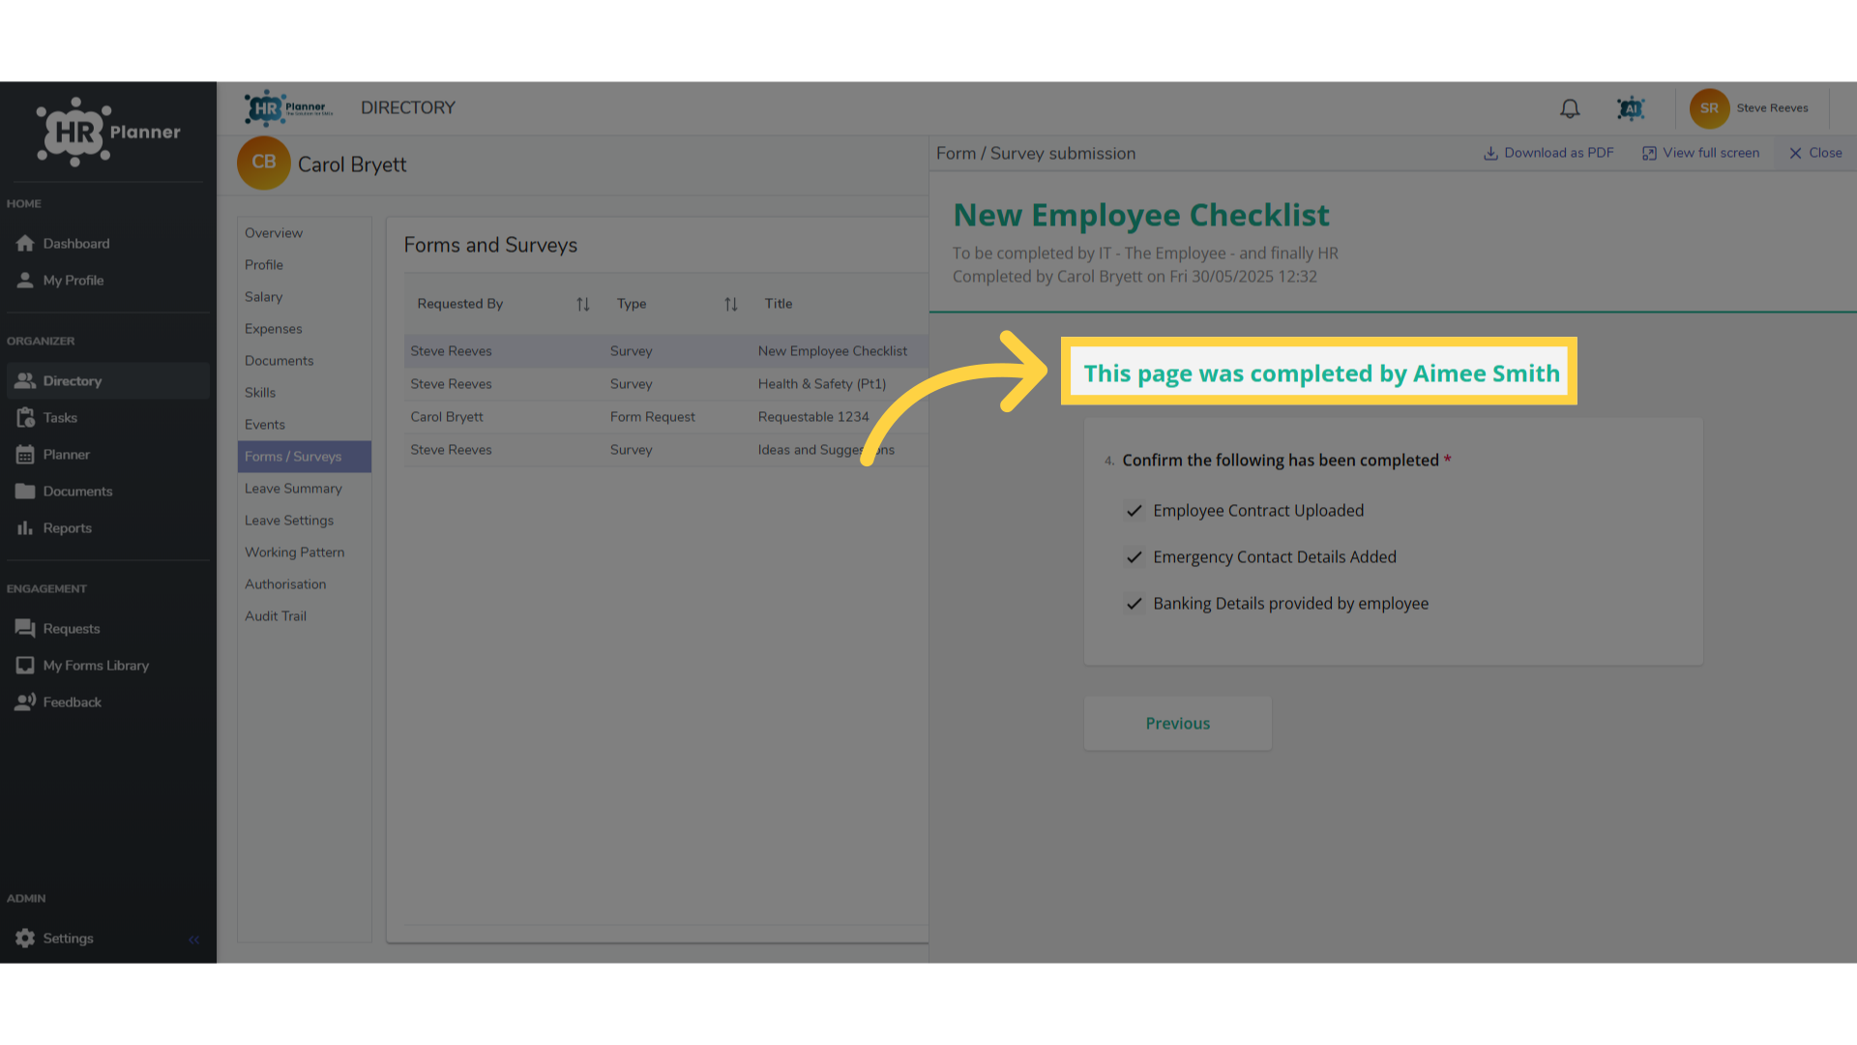The image size is (1857, 1045).
Task: Click the Previous button
Action: 1177,723
